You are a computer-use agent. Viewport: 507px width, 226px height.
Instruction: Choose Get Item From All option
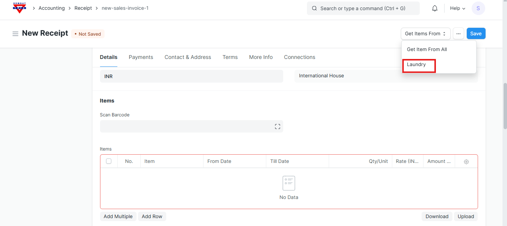427,50
